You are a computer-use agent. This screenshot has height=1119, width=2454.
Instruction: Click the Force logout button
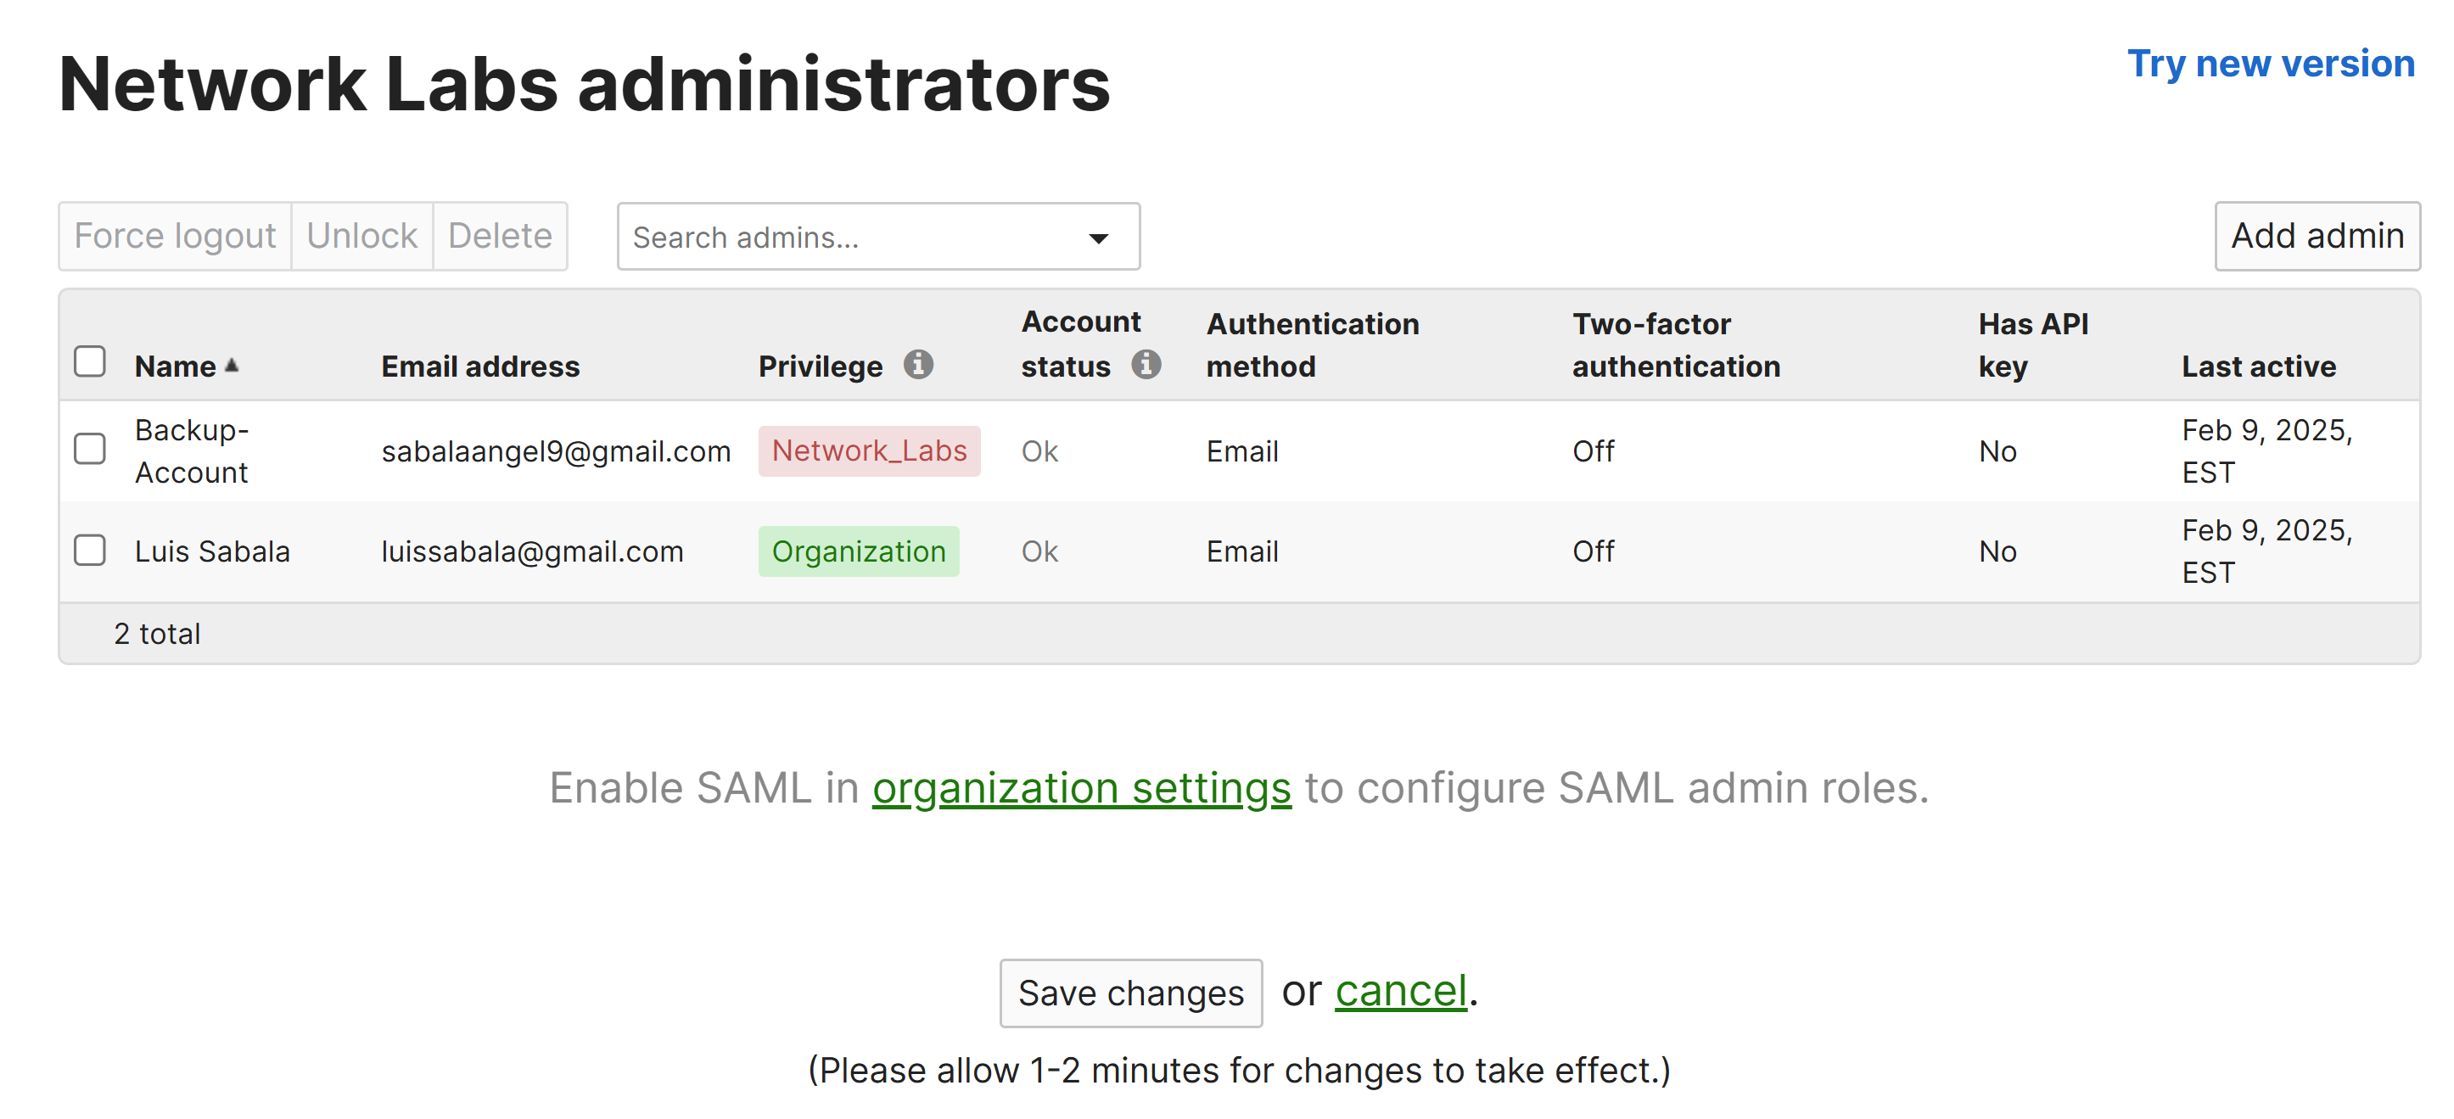176,236
